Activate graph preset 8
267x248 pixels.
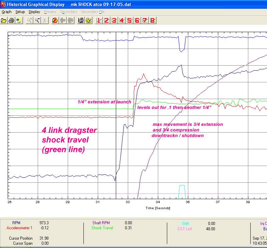coord(153,20)
